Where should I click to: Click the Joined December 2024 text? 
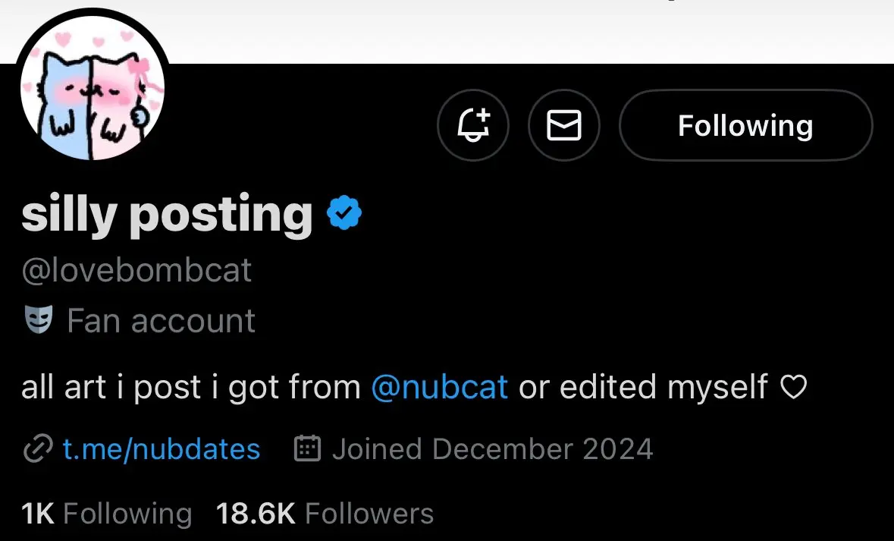click(x=493, y=449)
